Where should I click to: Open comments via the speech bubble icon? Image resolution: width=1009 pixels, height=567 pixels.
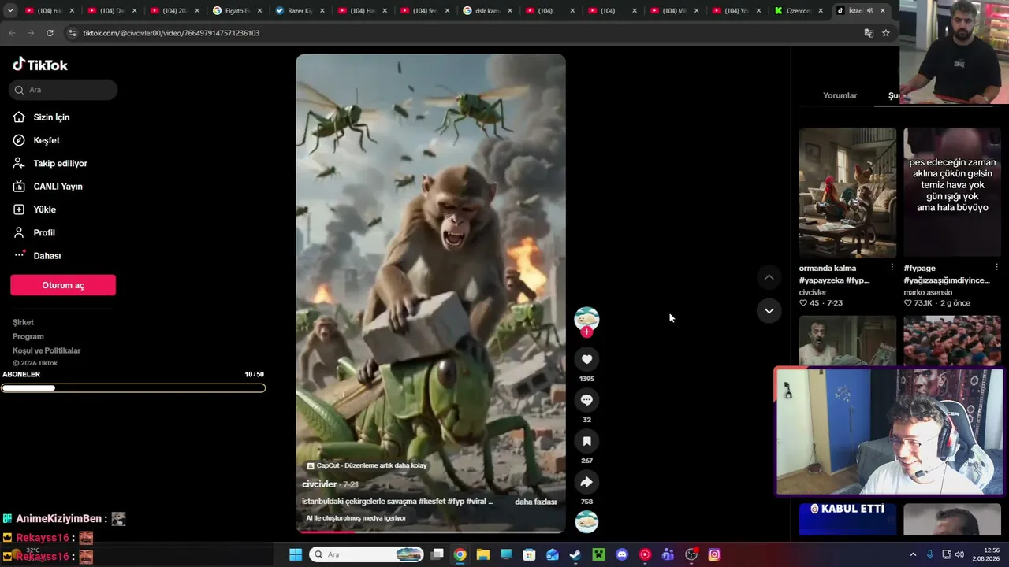point(586,400)
